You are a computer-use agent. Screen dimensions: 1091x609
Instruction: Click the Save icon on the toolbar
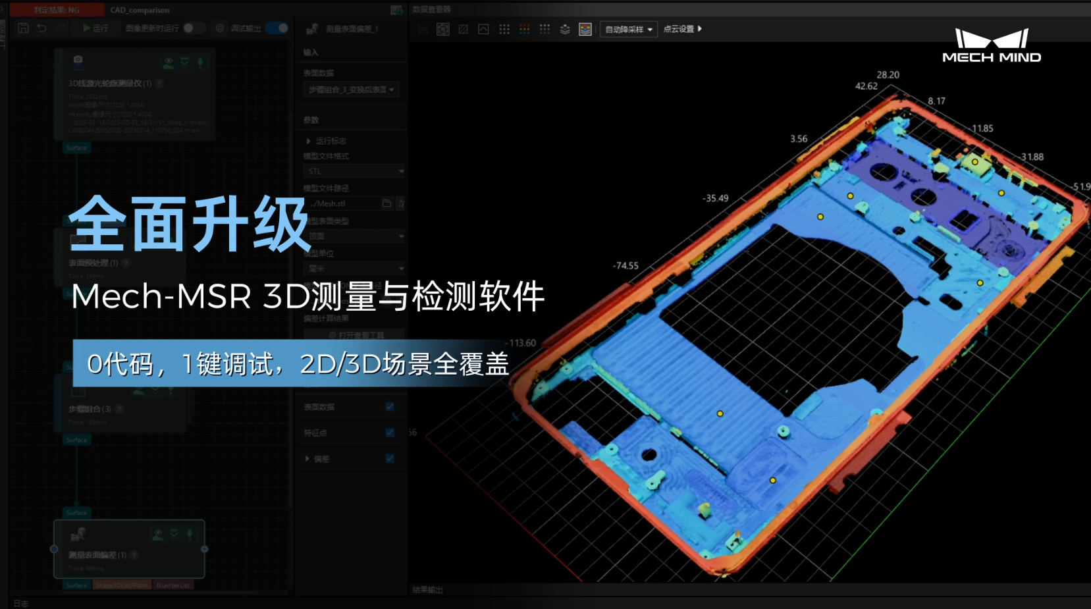pyautogui.click(x=24, y=28)
